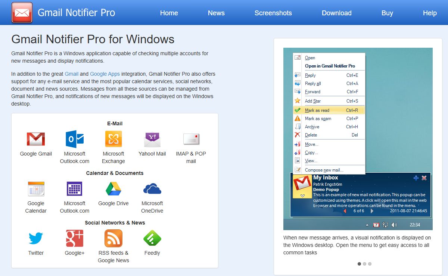Image resolution: width=448 pixels, height=276 pixels.
Task: Choose Reply all in context menu
Action: click(329, 84)
